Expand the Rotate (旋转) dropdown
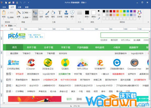This screenshot has width=151, height=108. point(26,17)
